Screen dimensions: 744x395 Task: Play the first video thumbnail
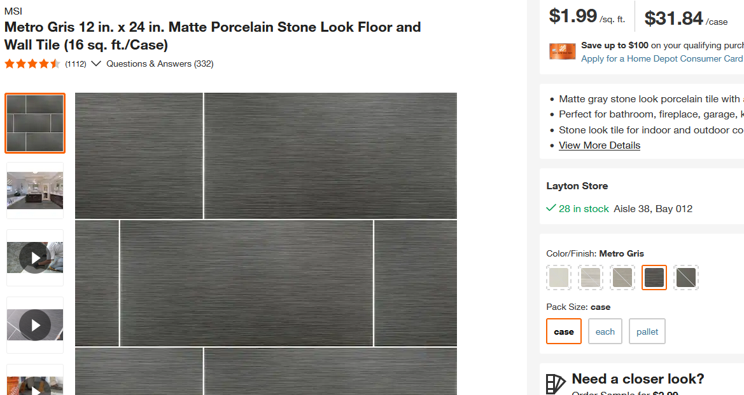pos(35,257)
